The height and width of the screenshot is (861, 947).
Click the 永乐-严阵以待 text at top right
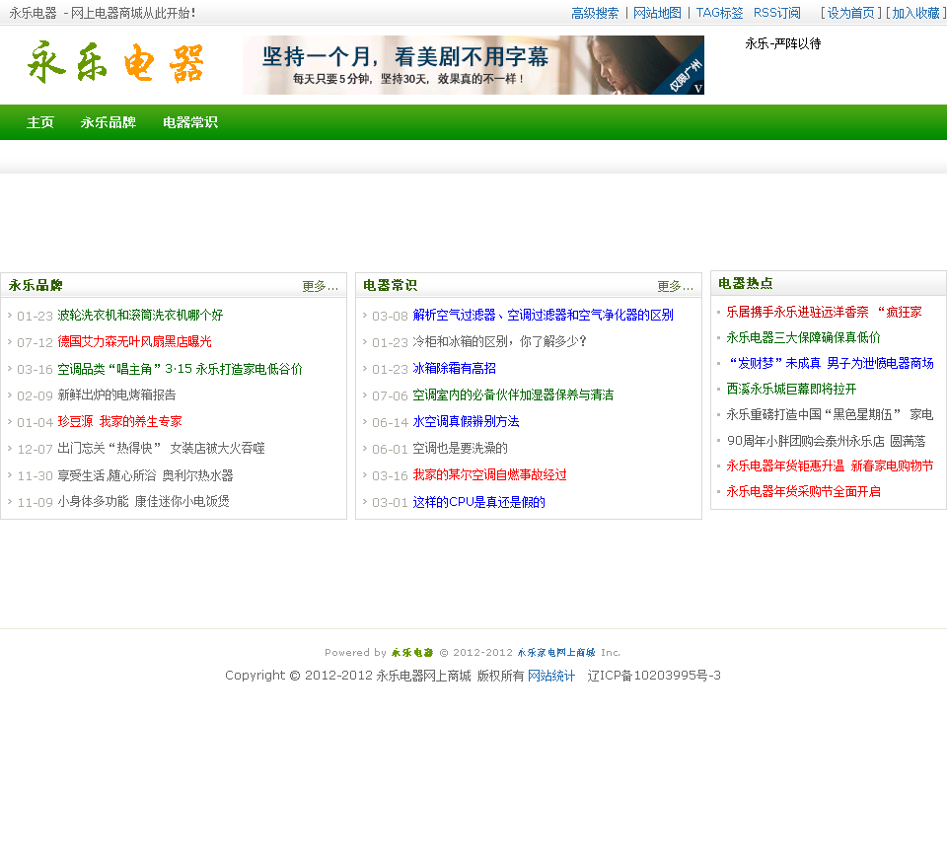point(782,43)
